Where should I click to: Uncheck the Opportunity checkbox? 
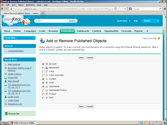43,86
